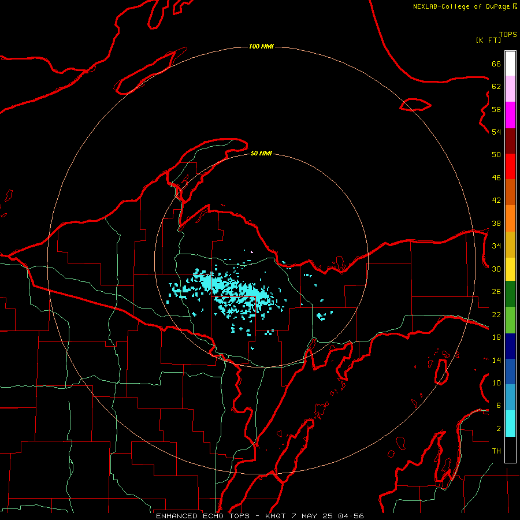Click the dark green legend swatch
Viewport: 520px width, 520px height.
(x=510, y=294)
